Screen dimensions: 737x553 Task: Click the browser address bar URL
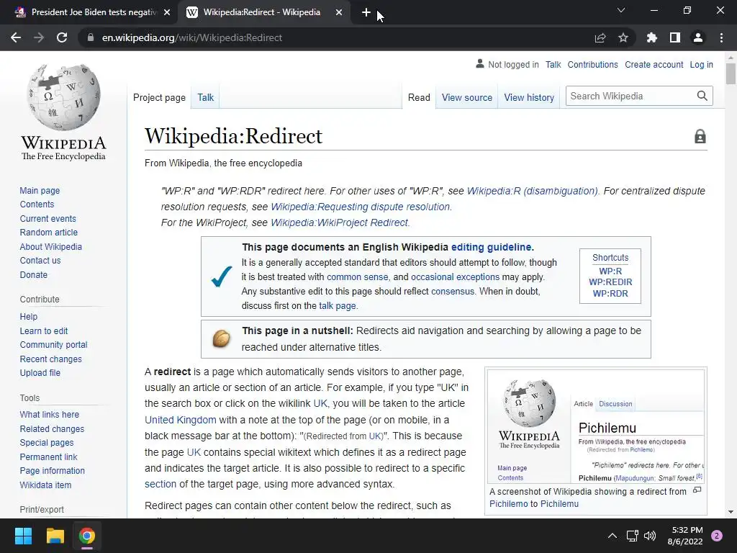point(191,37)
